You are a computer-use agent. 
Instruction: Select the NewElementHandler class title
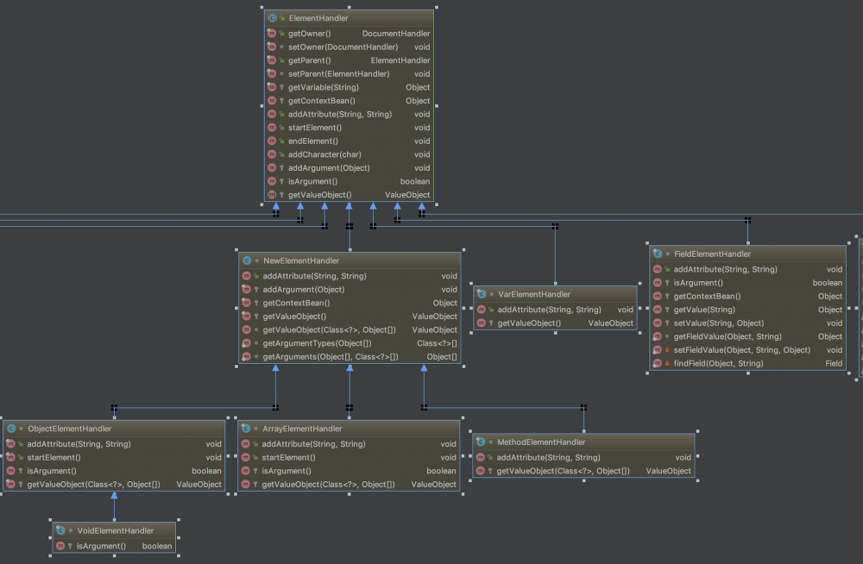click(x=301, y=260)
